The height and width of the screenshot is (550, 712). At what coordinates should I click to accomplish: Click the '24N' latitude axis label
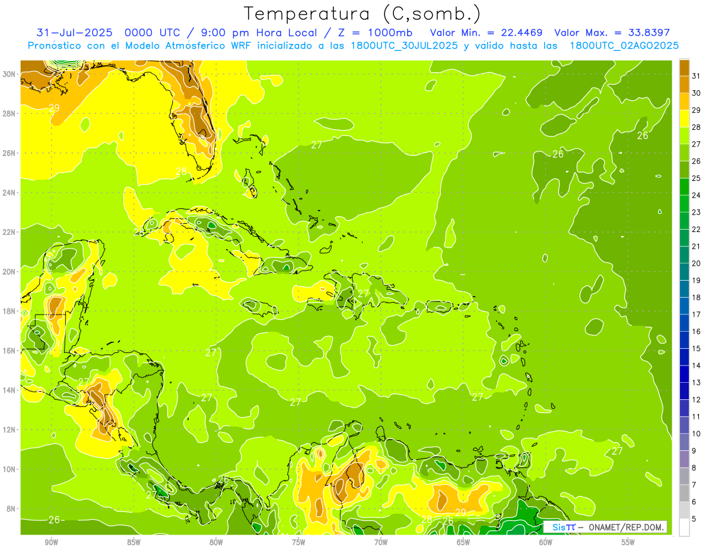(x=10, y=192)
